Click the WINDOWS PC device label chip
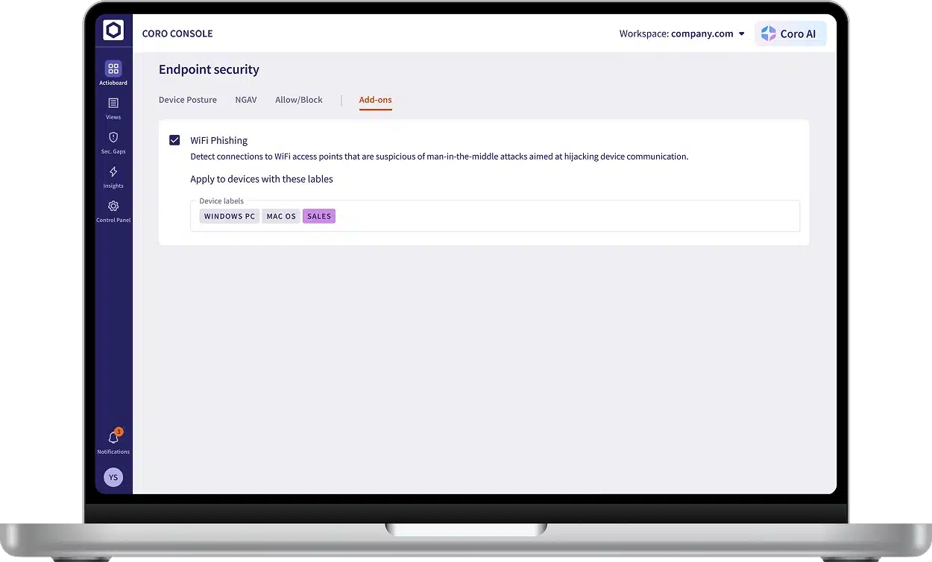 click(x=230, y=216)
